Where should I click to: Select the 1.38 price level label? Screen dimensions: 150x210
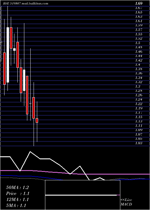click(139, 69)
